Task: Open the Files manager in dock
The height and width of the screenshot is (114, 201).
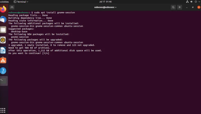Action: pyautogui.click(x=3, y=30)
